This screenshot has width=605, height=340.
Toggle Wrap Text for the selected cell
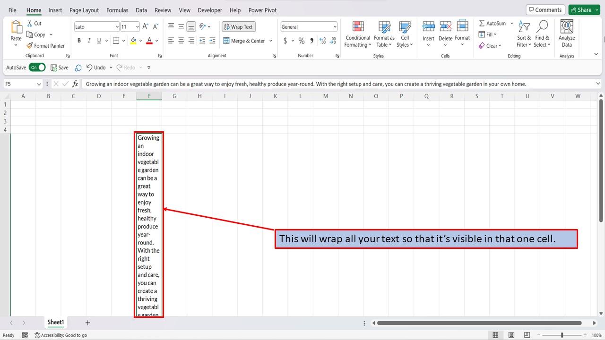coord(238,26)
